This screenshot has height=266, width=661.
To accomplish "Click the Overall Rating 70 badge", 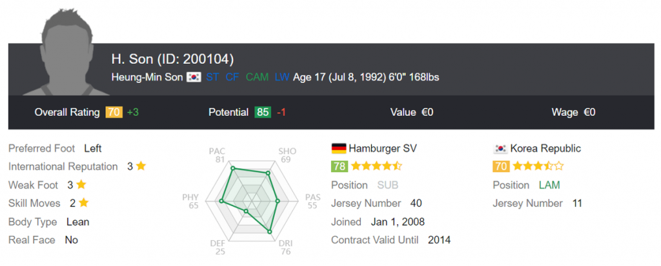I will click(x=114, y=112).
